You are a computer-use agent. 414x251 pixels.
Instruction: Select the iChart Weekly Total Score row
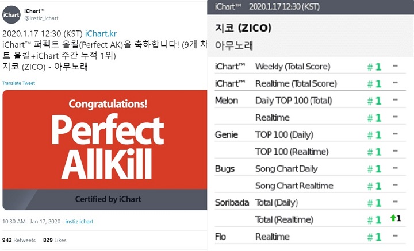pos(310,67)
